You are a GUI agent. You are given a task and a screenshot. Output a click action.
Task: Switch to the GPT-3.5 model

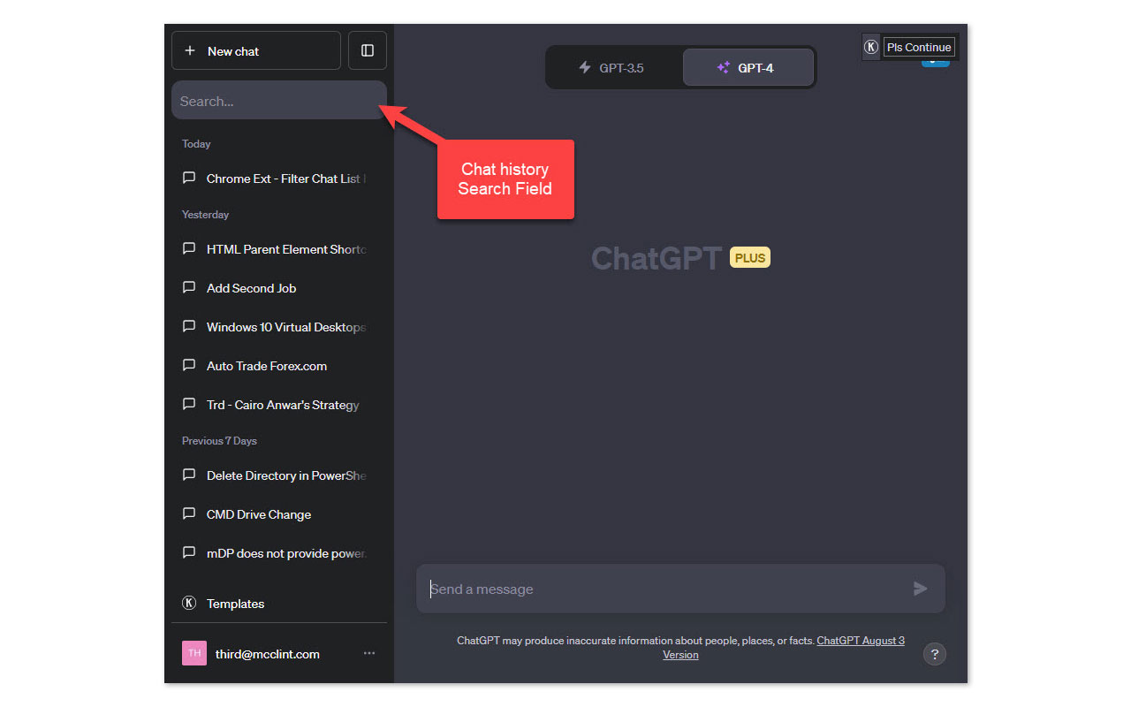pyautogui.click(x=615, y=67)
